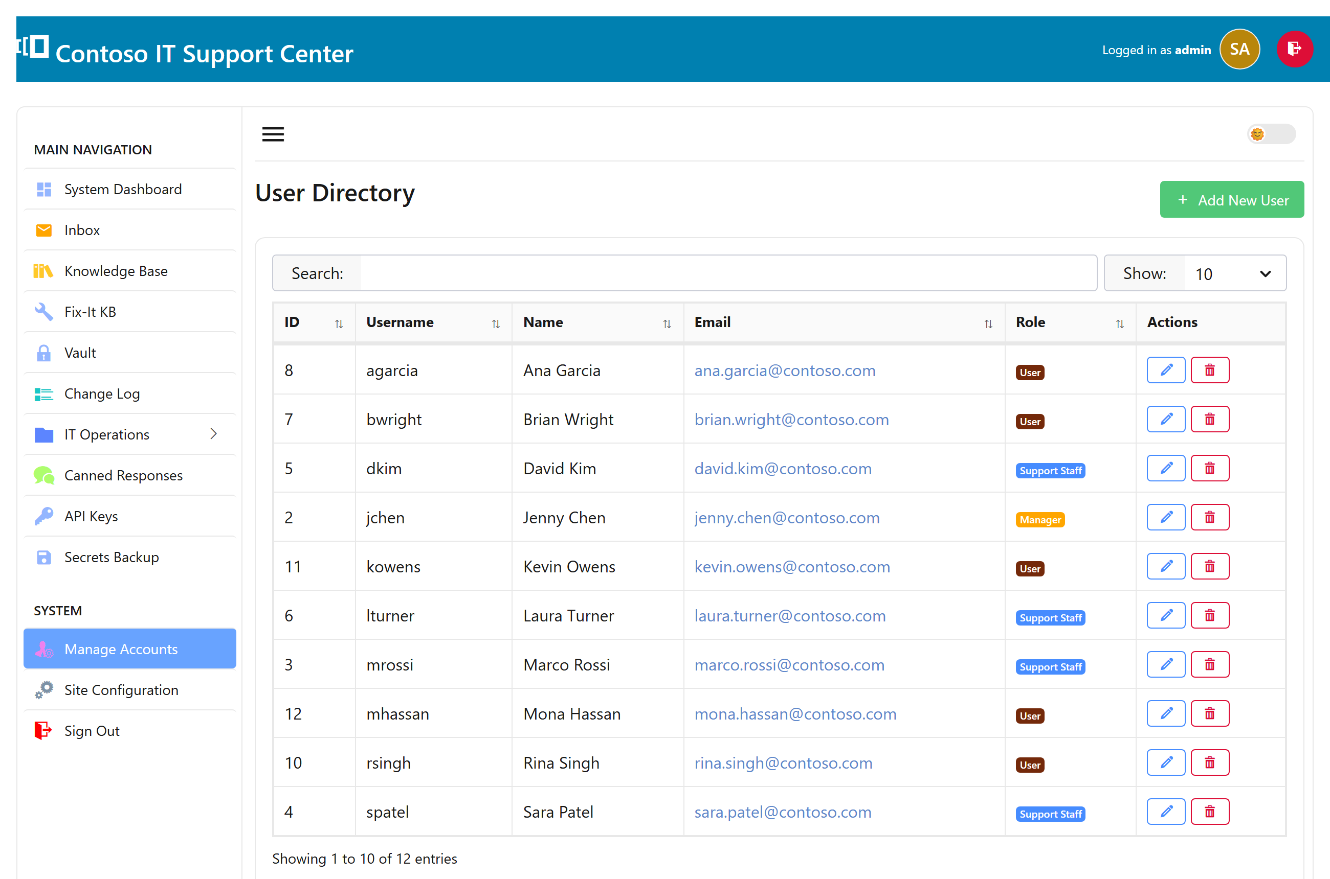Screen dimensions: 1330x879
Task: Edit Laura Turner's profile
Action: pos(1166,615)
